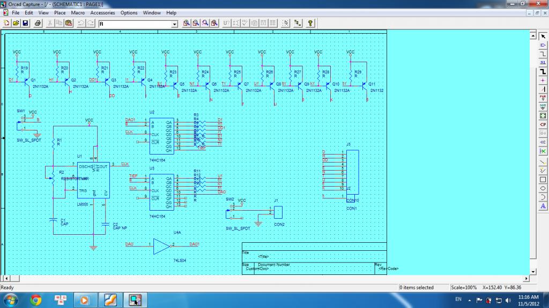Open the Place menu
Screen dimensions: 549x308
click(60, 12)
